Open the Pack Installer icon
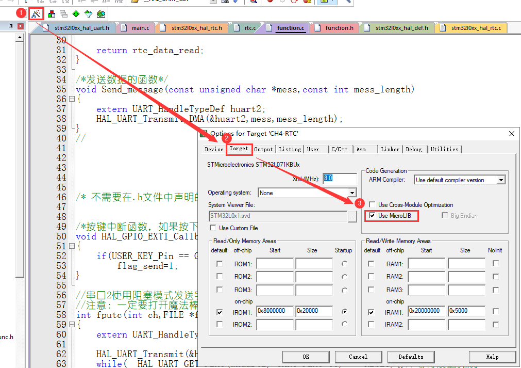Image resolution: width=521 pixels, height=368 pixels. point(101,13)
